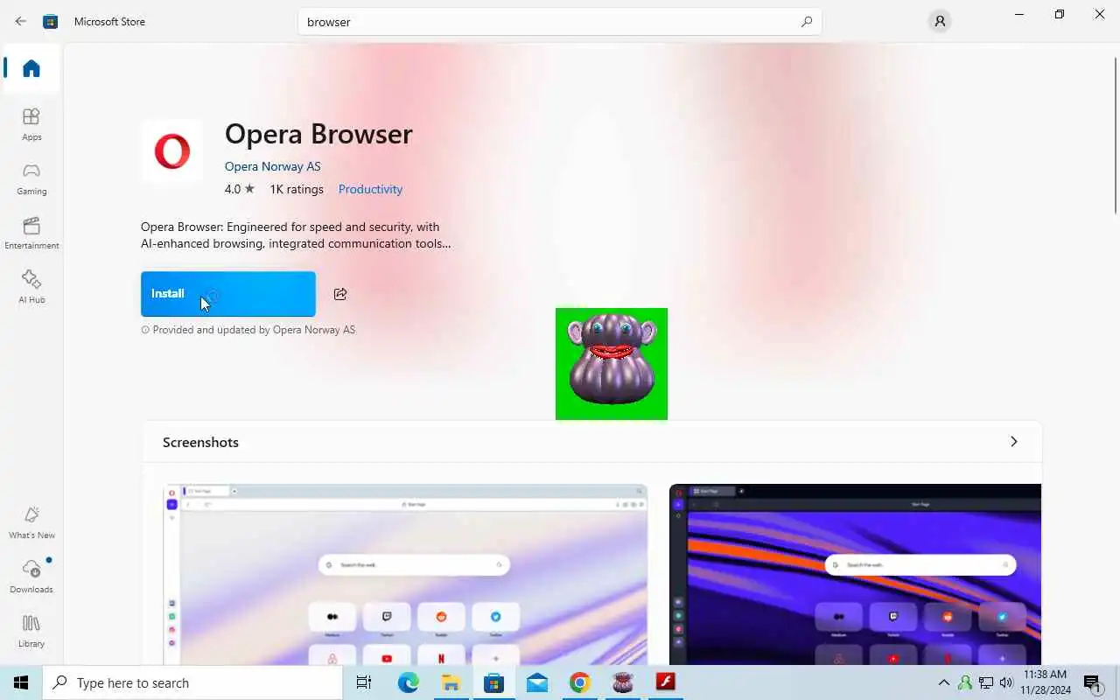Launch Google Chrome from taskbar
1120x700 pixels.
click(x=579, y=682)
